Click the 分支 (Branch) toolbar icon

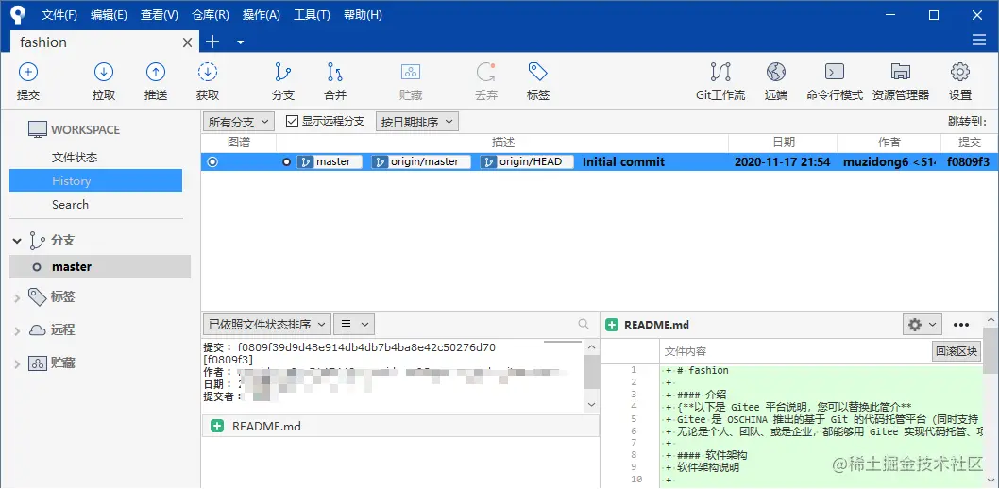[x=283, y=72]
